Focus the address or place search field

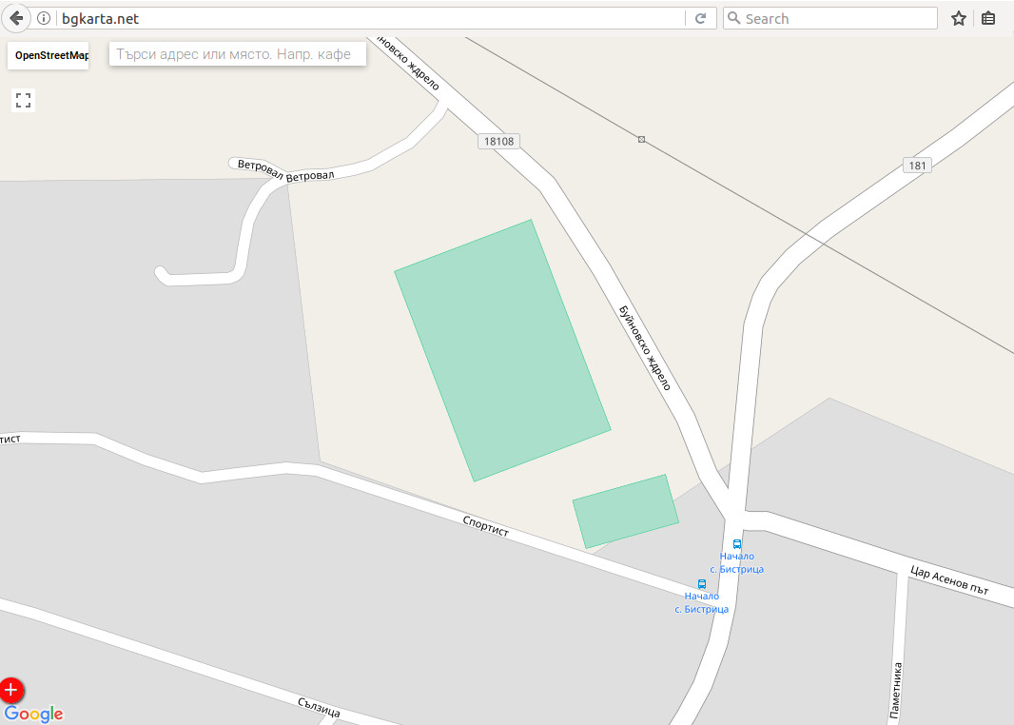click(x=238, y=54)
